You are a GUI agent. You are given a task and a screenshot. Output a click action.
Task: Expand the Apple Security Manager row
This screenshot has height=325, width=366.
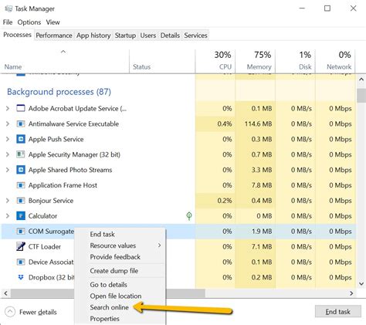(x=8, y=154)
